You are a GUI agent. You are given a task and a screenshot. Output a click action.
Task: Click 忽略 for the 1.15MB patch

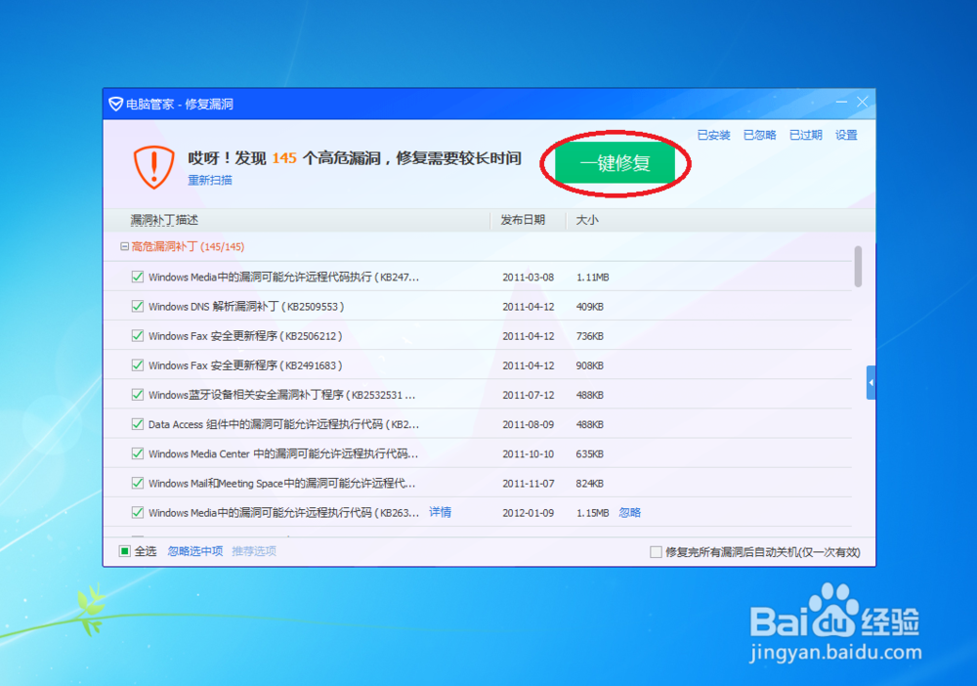point(629,512)
